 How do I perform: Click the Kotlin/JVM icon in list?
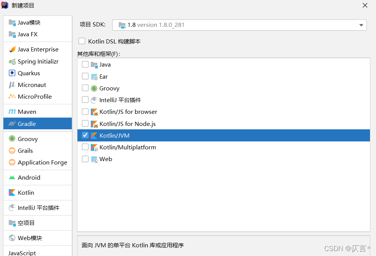(x=94, y=136)
